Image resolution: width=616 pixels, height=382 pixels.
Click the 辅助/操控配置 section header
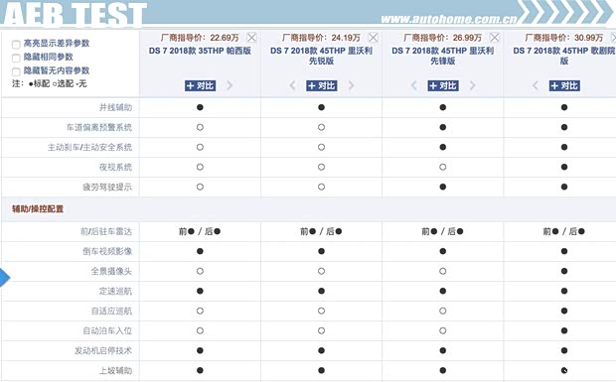38,209
